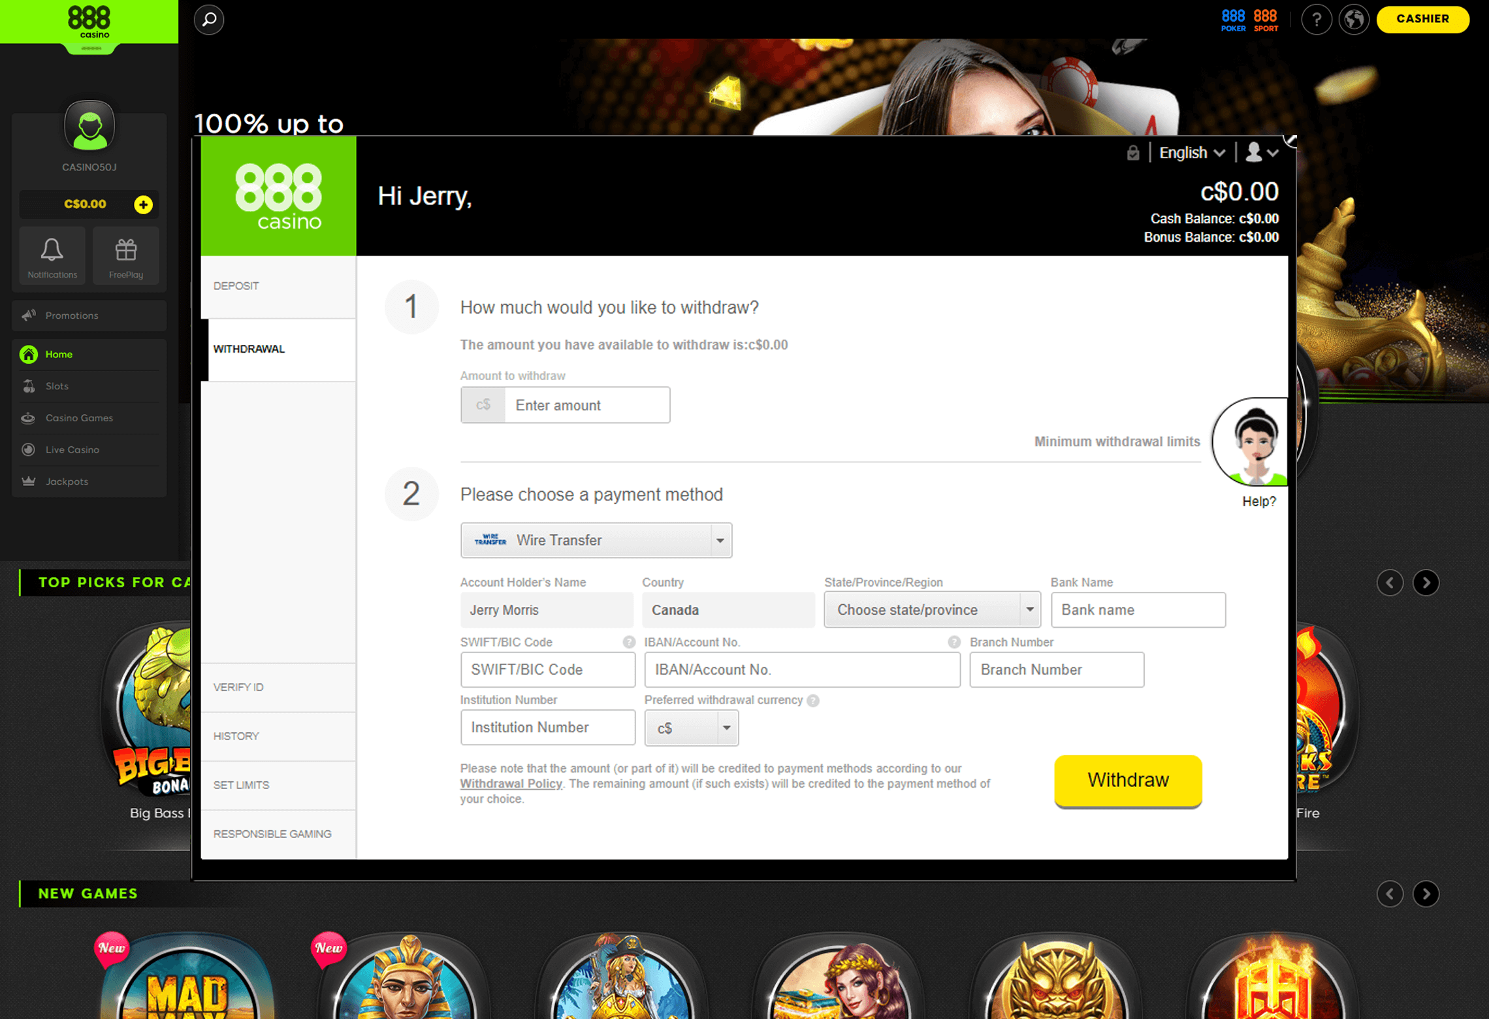Open the RESPONSIBLE GAMING tab
1489x1019 pixels.
[x=279, y=834]
